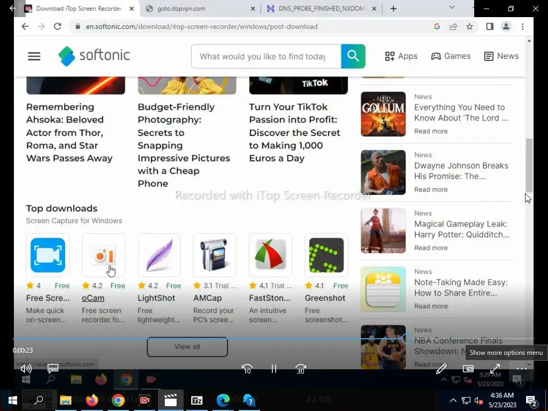Image resolution: width=548 pixels, height=411 pixels.
Task: Open the Remembering Ahsoka article
Action: pos(69,133)
